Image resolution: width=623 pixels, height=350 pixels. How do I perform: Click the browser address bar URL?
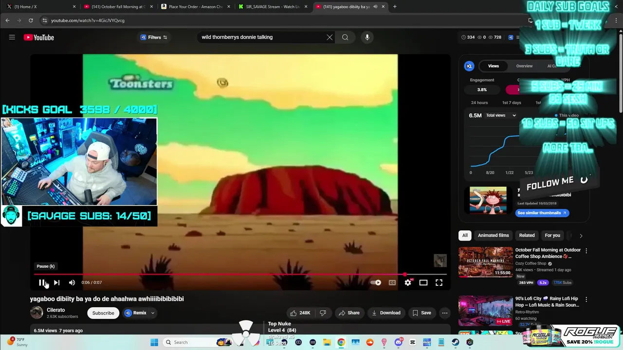click(88, 20)
